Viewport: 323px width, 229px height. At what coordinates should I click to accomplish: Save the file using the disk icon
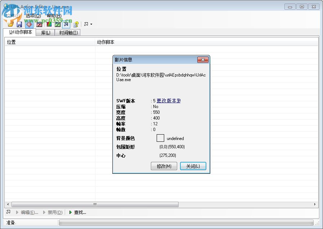19,24
